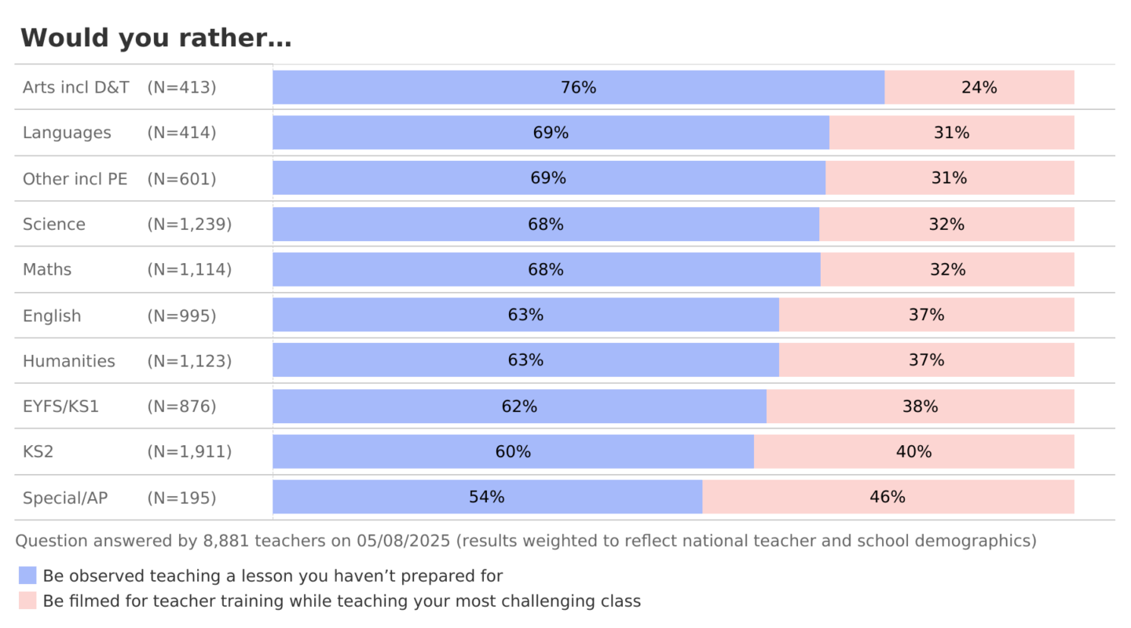The width and height of the screenshot is (1131, 628).
Task: Click the 'Humanities' row label
Action: (x=68, y=361)
